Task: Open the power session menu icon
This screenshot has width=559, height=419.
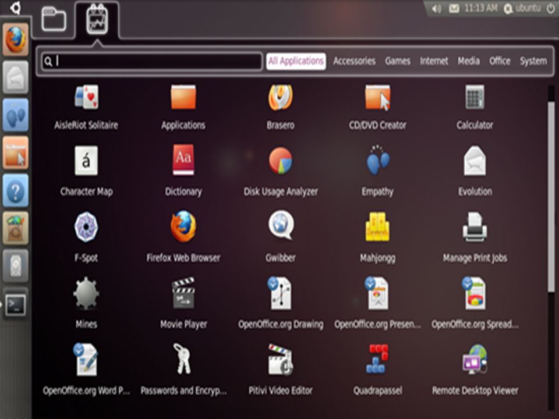Action: click(551, 9)
